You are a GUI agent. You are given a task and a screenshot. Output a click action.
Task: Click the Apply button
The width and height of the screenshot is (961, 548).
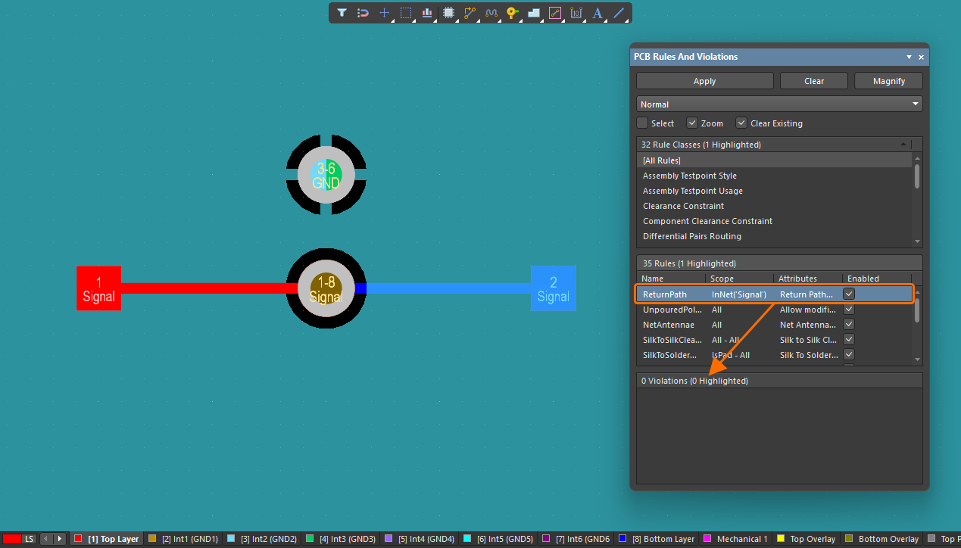[705, 81]
